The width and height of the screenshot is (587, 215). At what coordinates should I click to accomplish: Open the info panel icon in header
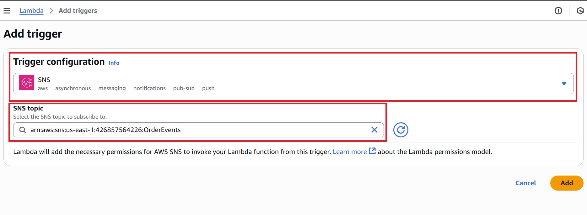(x=558, y=11)
